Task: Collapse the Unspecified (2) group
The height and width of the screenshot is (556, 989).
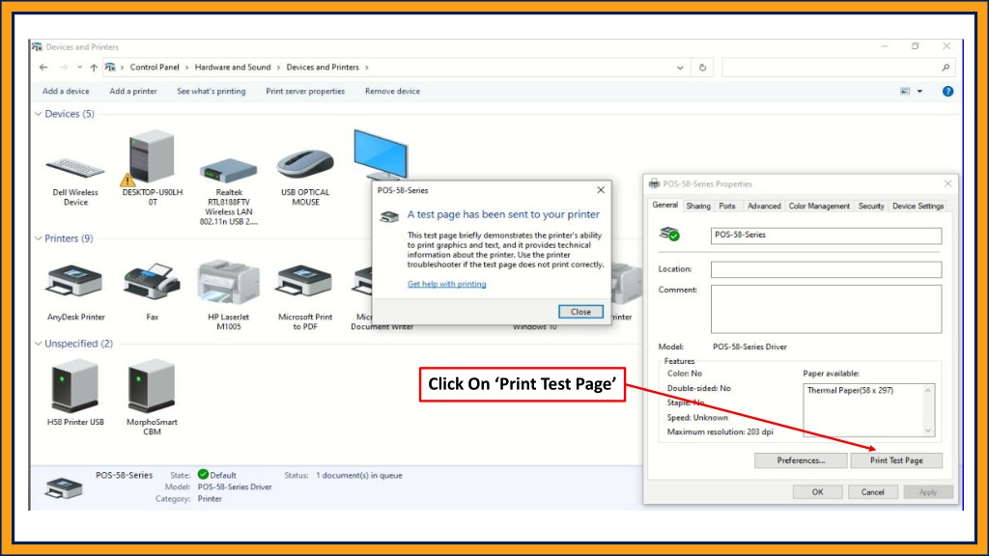Action: click(x=39, y=344)
